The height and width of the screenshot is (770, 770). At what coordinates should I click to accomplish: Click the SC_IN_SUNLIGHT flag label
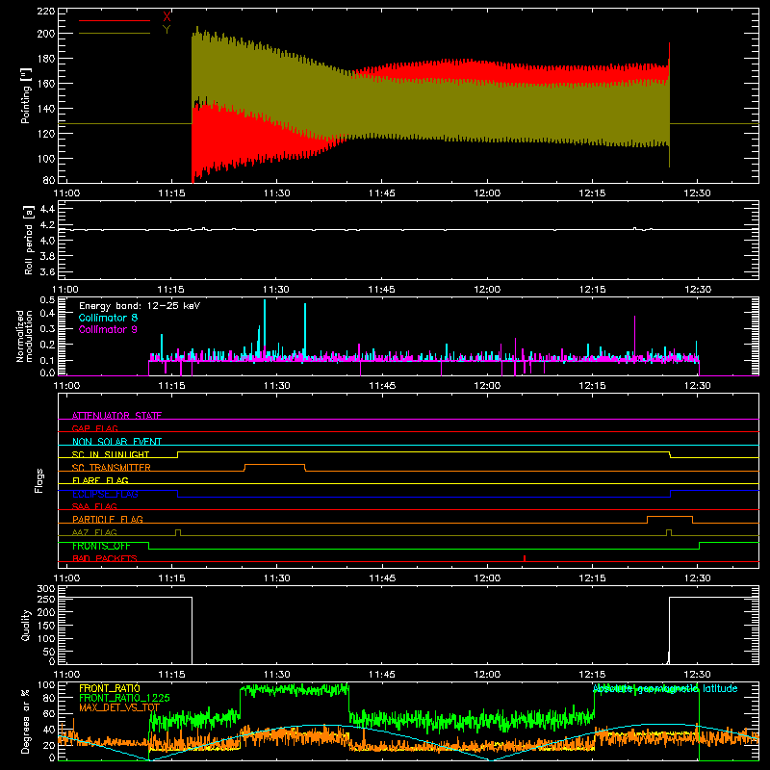[111, 454]
